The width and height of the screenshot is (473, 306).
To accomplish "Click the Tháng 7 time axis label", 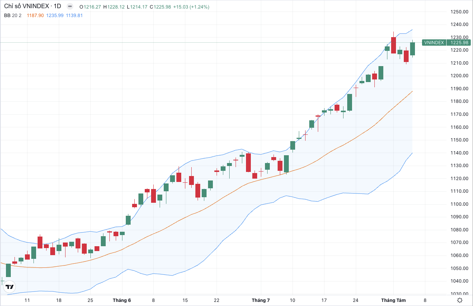I will [x=261, y=300].
